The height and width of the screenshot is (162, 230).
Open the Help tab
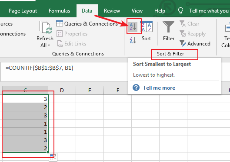click(x=160, y=11)
